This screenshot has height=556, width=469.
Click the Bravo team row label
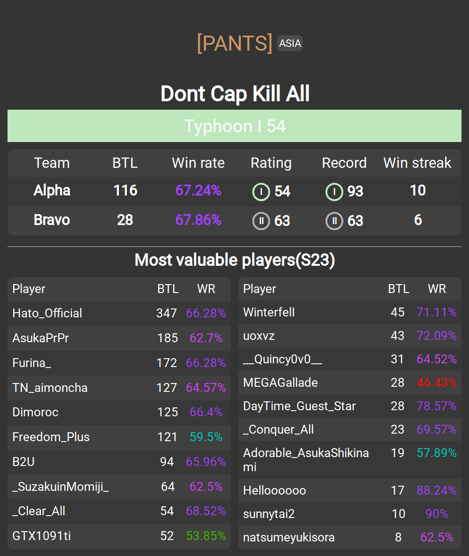coord(52,220)
